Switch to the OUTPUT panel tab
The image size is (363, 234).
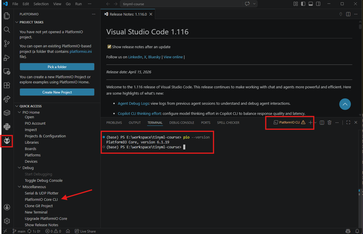click(135, 123)
